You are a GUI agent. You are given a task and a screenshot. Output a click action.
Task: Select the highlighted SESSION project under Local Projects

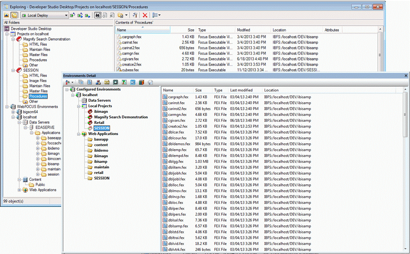[x=102, y=128]
